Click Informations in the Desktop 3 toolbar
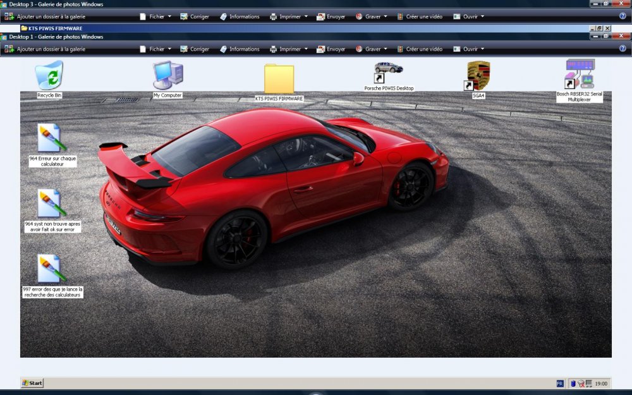This screenshot has height=395, width=632. tap(239, 17)
